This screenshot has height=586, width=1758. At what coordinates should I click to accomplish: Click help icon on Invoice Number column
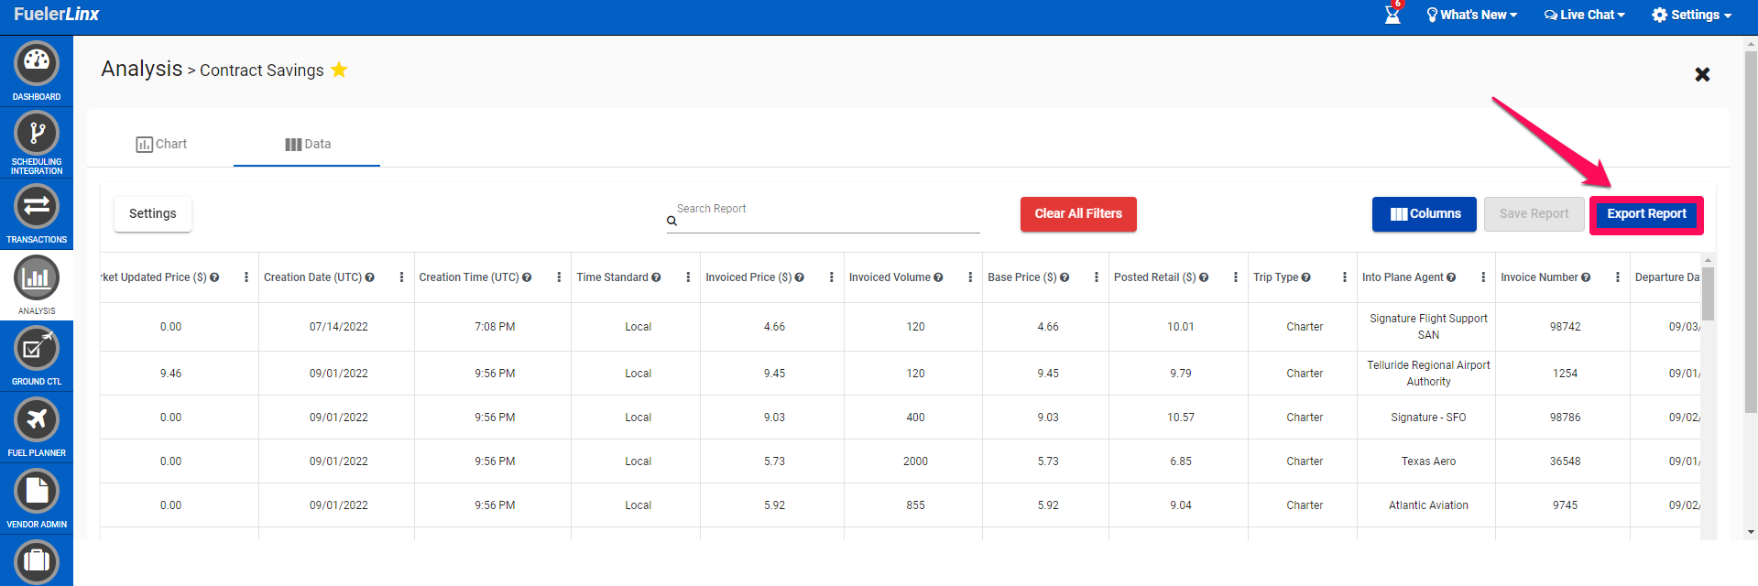[1586, 277]
